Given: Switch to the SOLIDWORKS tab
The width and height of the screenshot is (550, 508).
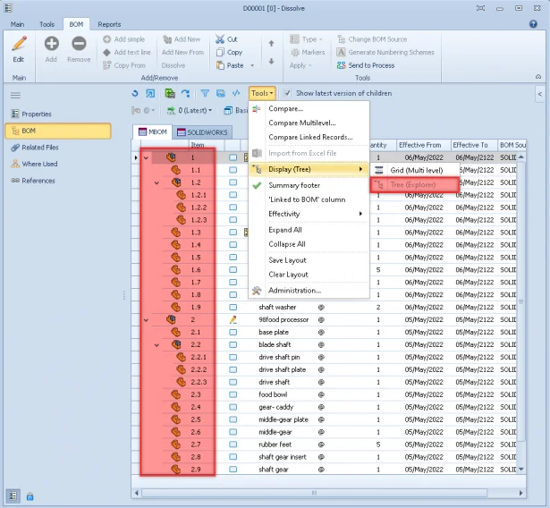Looking at the screenshot, I should point(202,132).
